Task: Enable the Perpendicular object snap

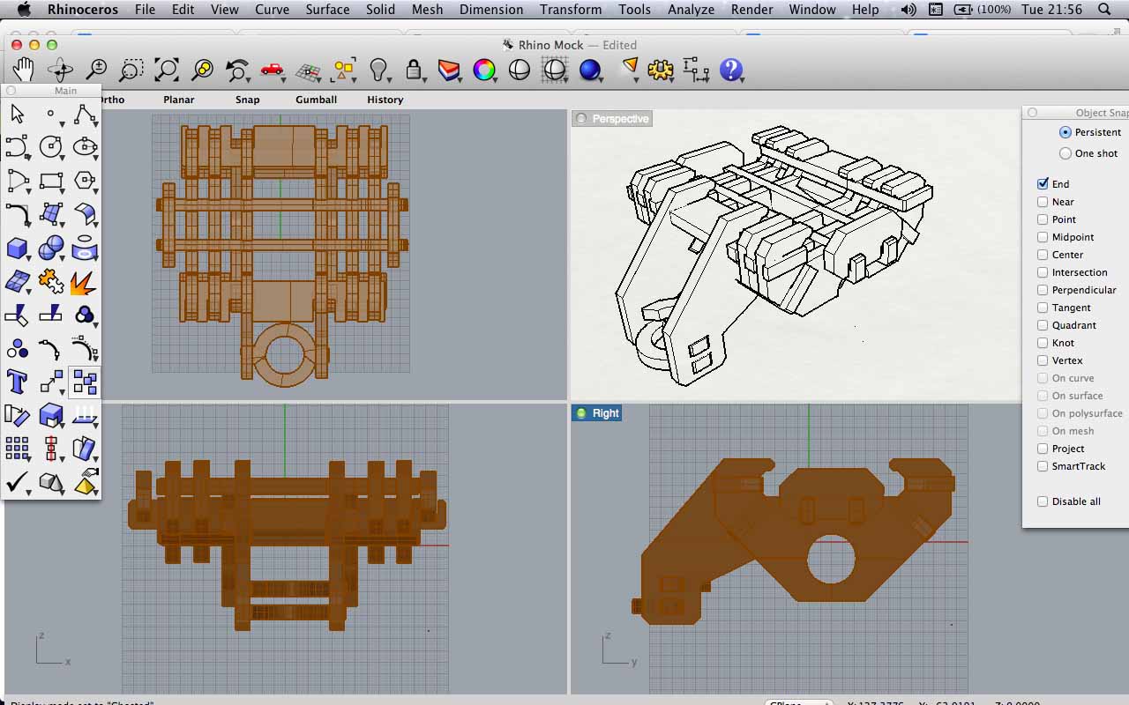Action: coord(1043,290)
